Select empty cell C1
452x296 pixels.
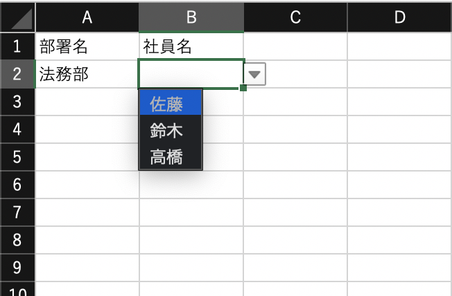pyautogui.click(x=295, y=46)
